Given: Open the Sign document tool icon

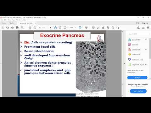Looking at the screenshot, I should click(103, 28).
